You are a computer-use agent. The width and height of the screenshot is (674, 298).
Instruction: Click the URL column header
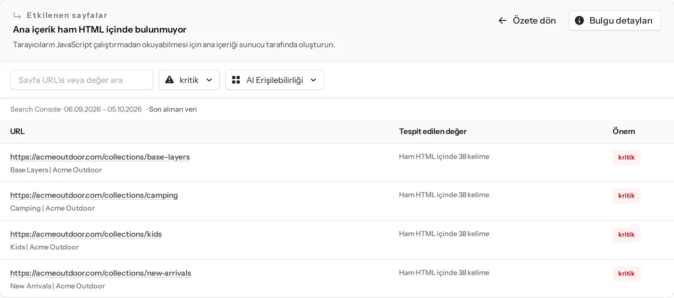pyautogui.click(x=17, y=131)
